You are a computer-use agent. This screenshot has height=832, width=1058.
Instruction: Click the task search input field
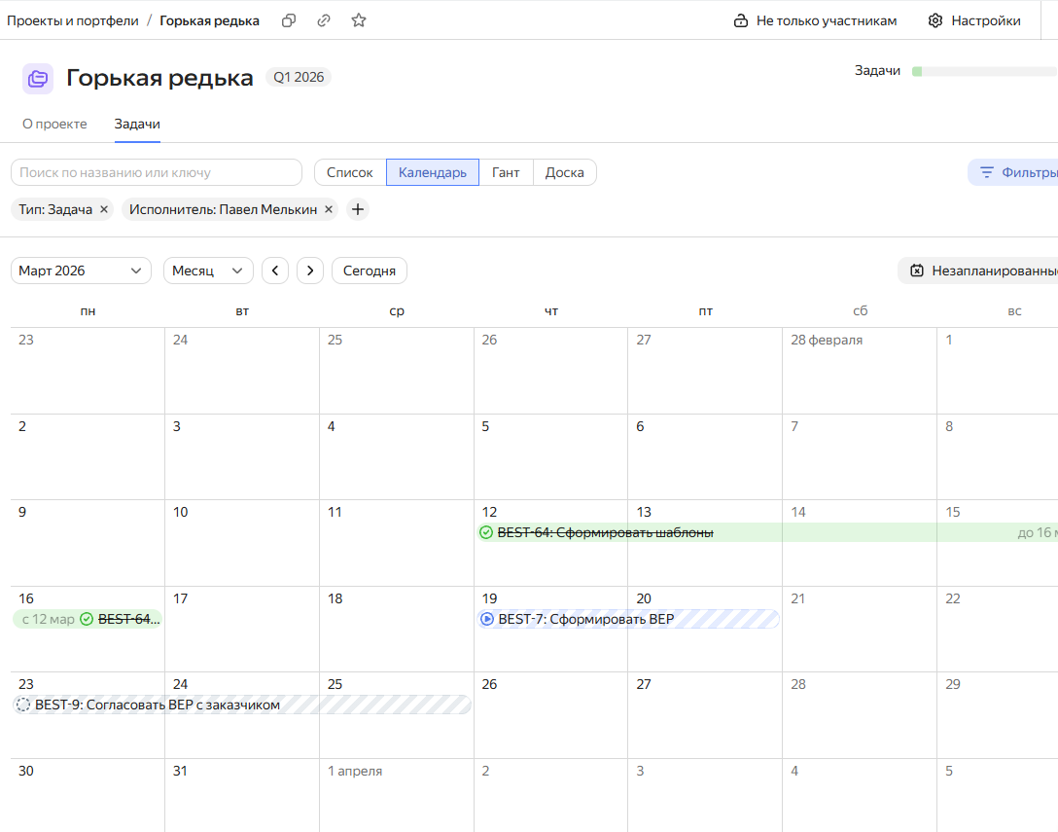coord(157,172)
